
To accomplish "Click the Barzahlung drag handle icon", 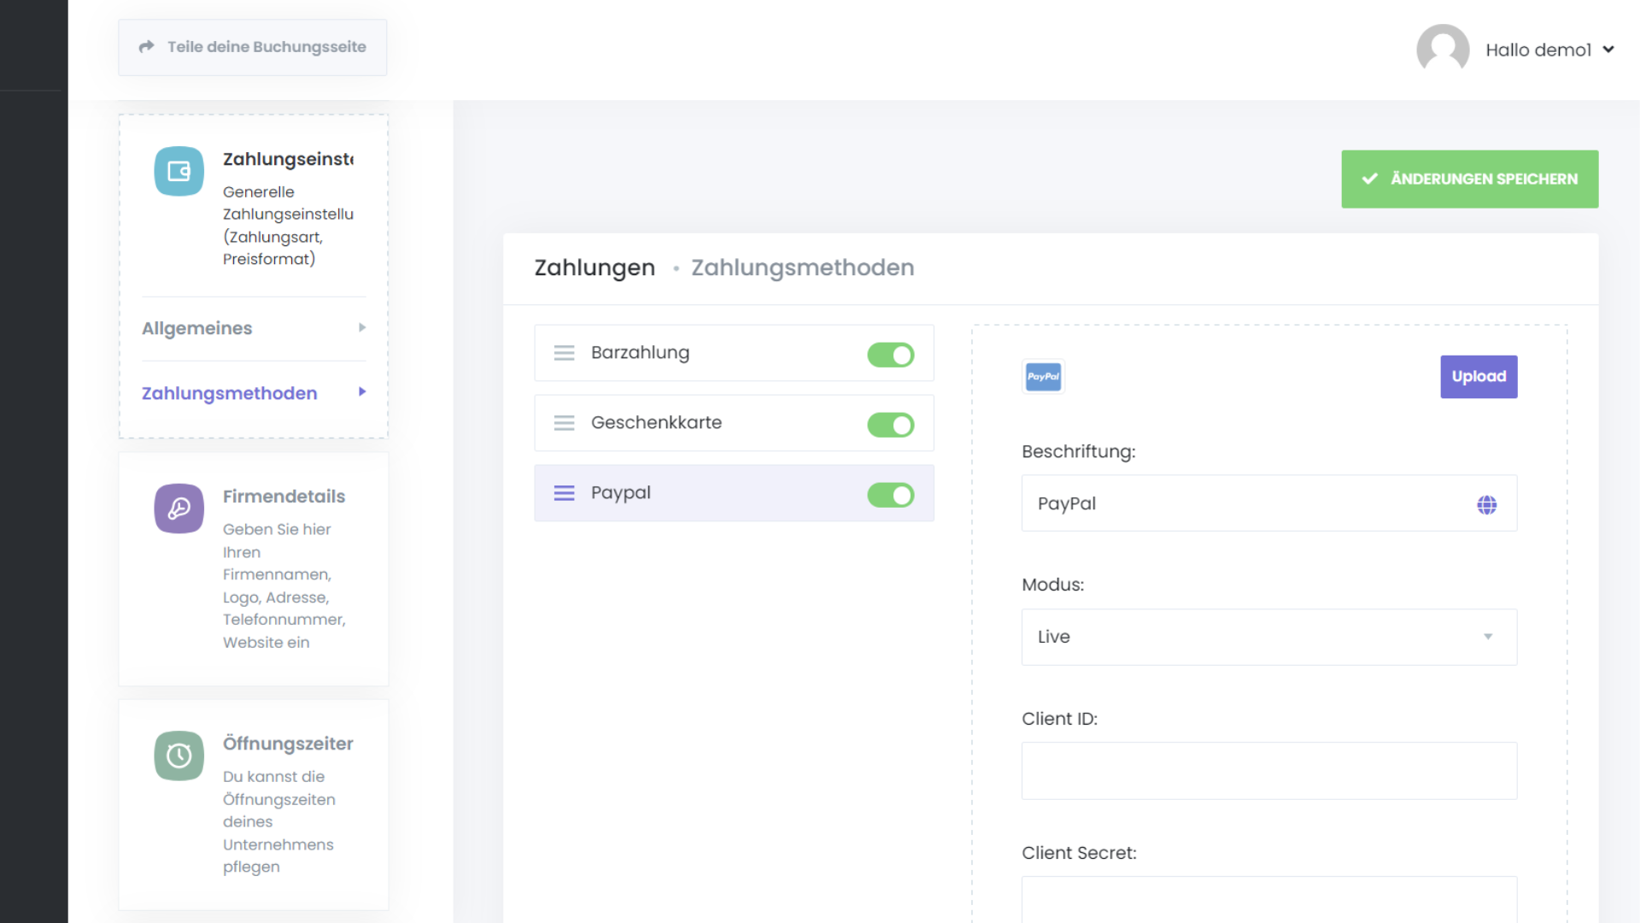I will (x=564, y=353).
